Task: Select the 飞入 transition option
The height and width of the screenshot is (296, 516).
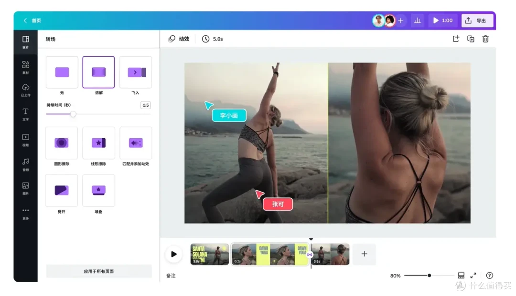Action: pyautogui.click(x=136, y=72)
